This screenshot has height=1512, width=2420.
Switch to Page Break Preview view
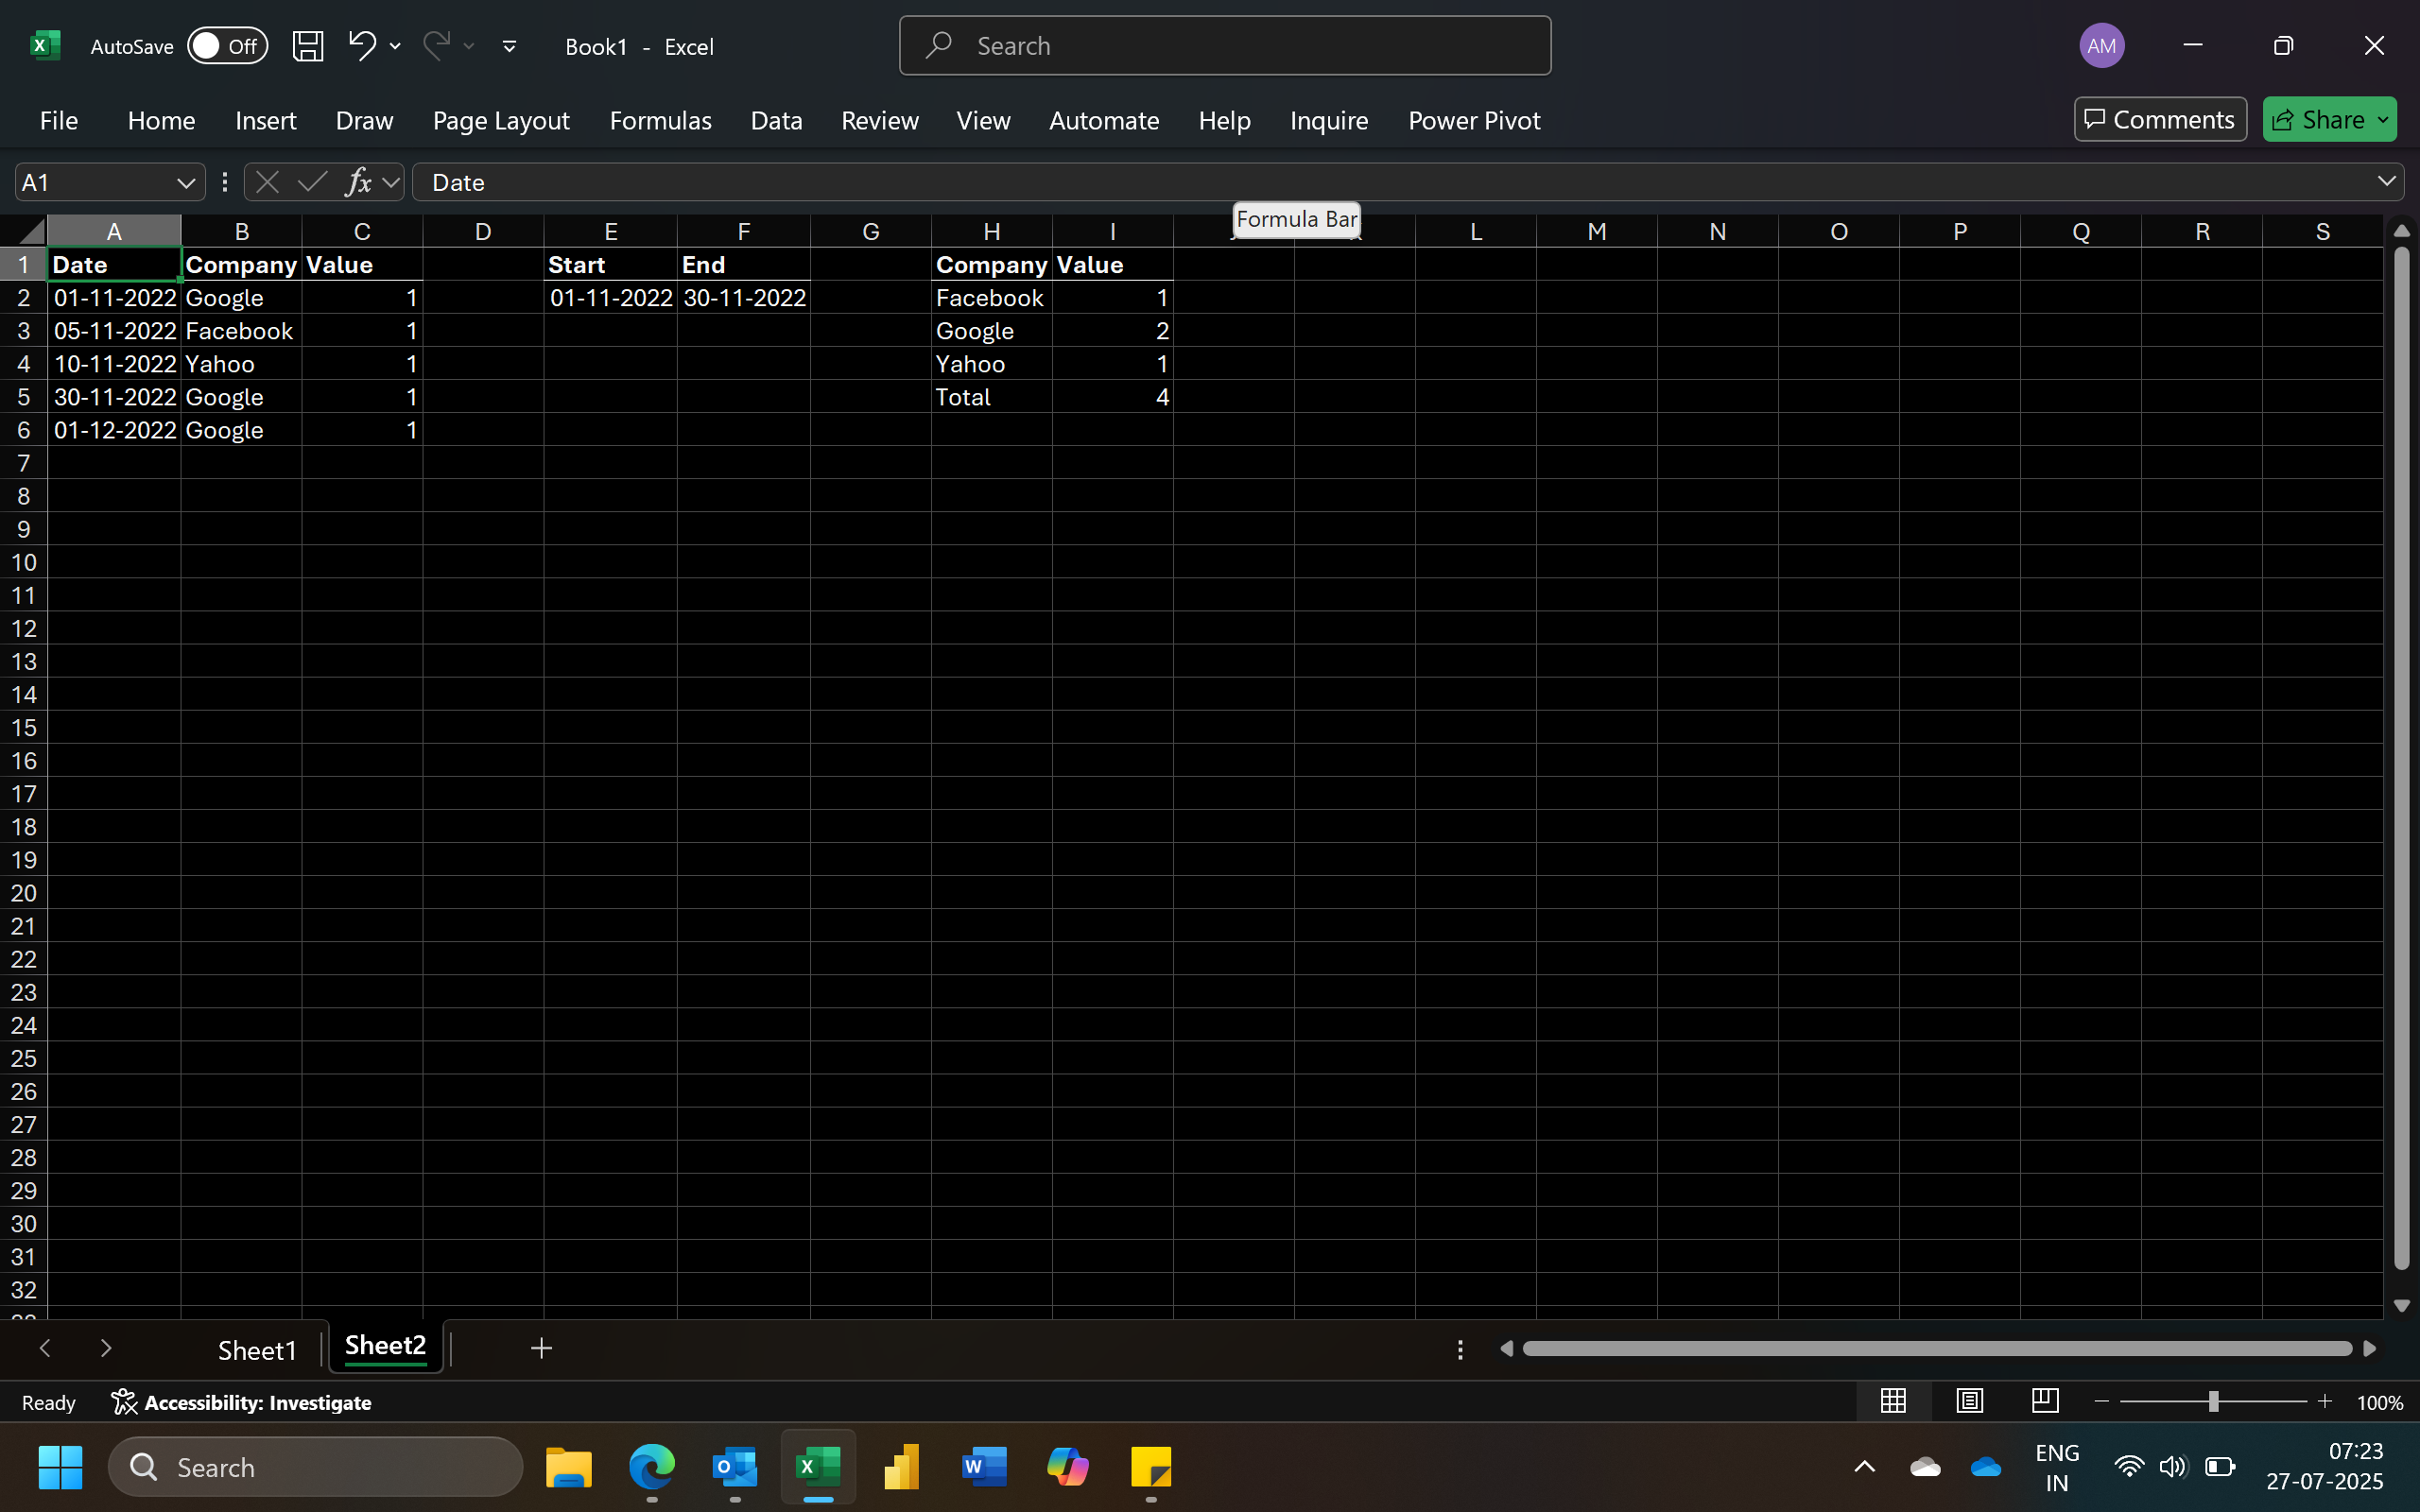(x=2045, y=1401)
